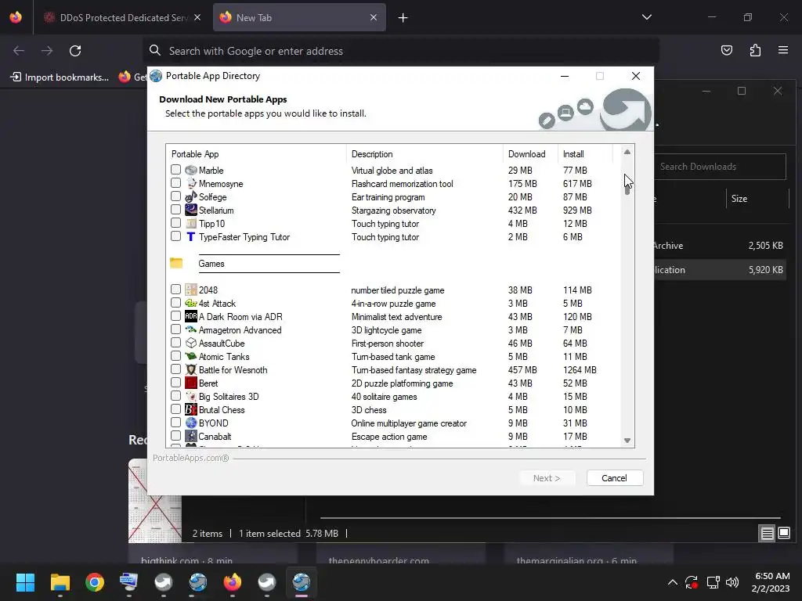
Task: Click the A Dark Room ADR icon
Action: coord(191,316)
